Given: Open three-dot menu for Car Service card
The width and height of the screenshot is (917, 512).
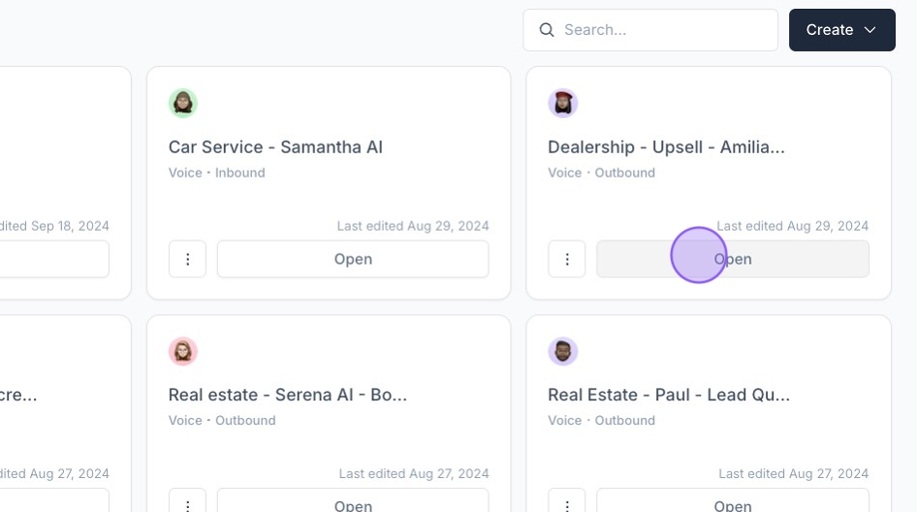Looking at the screenshot, I should (187, 259).
